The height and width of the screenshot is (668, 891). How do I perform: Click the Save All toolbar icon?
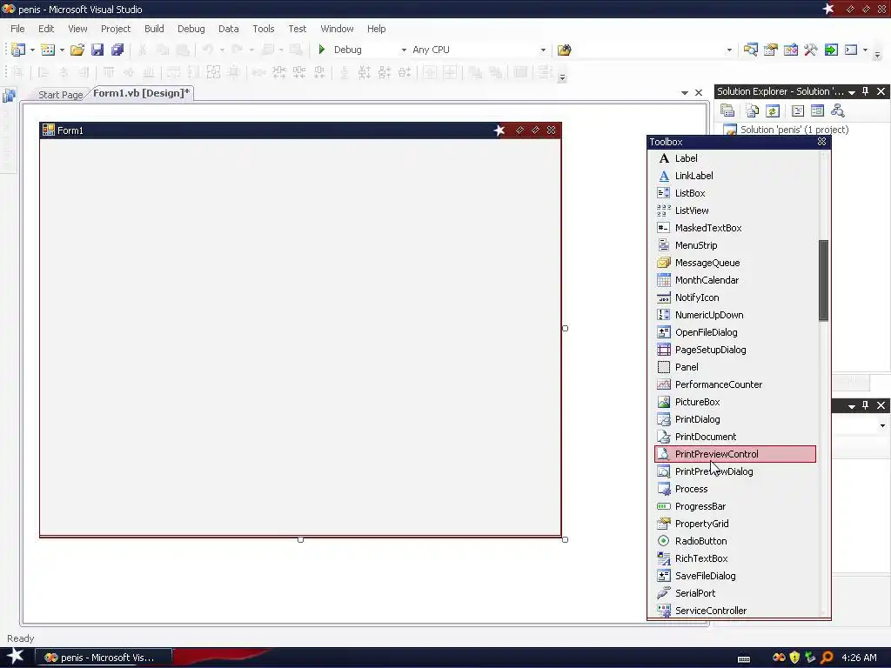point(117,50)
